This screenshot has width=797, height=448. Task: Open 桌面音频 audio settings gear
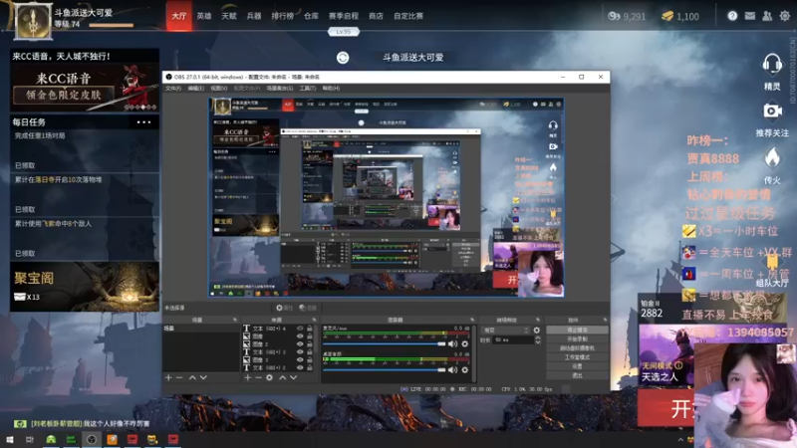tap(464, 369)
